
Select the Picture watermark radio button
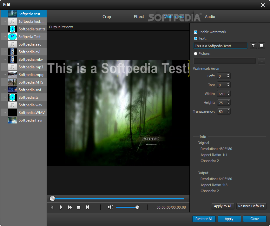click(x=195, y=53)
